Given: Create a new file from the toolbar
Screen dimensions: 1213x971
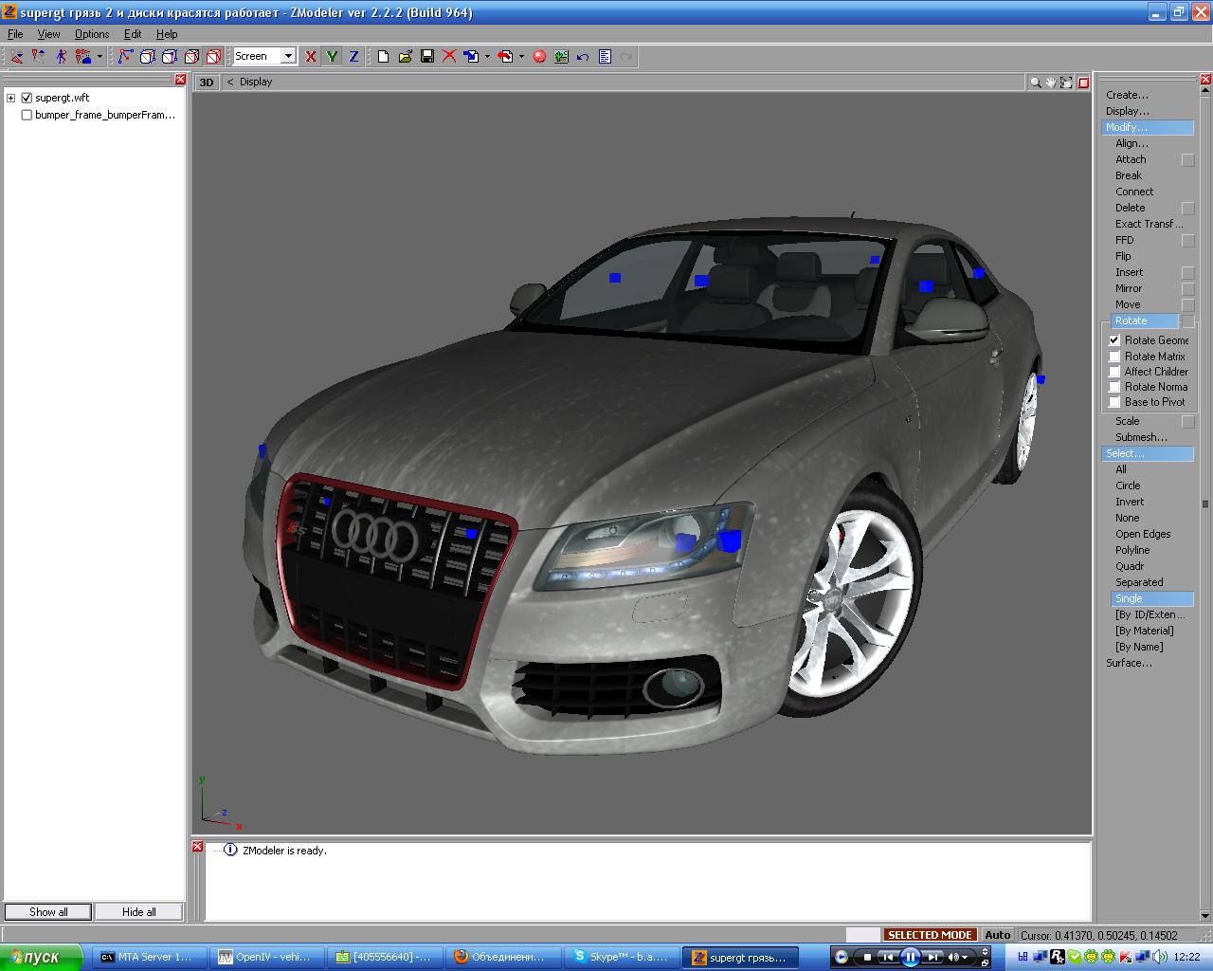Looking at the screenshot, I should click(x=383, y=57).
